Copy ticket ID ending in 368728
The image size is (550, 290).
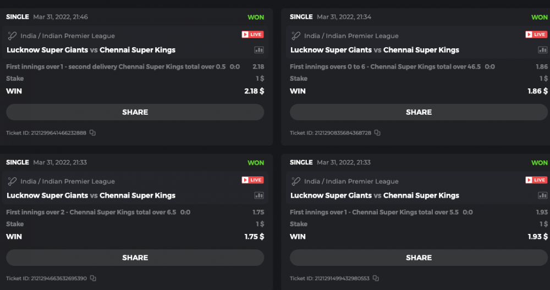(377, 133)
